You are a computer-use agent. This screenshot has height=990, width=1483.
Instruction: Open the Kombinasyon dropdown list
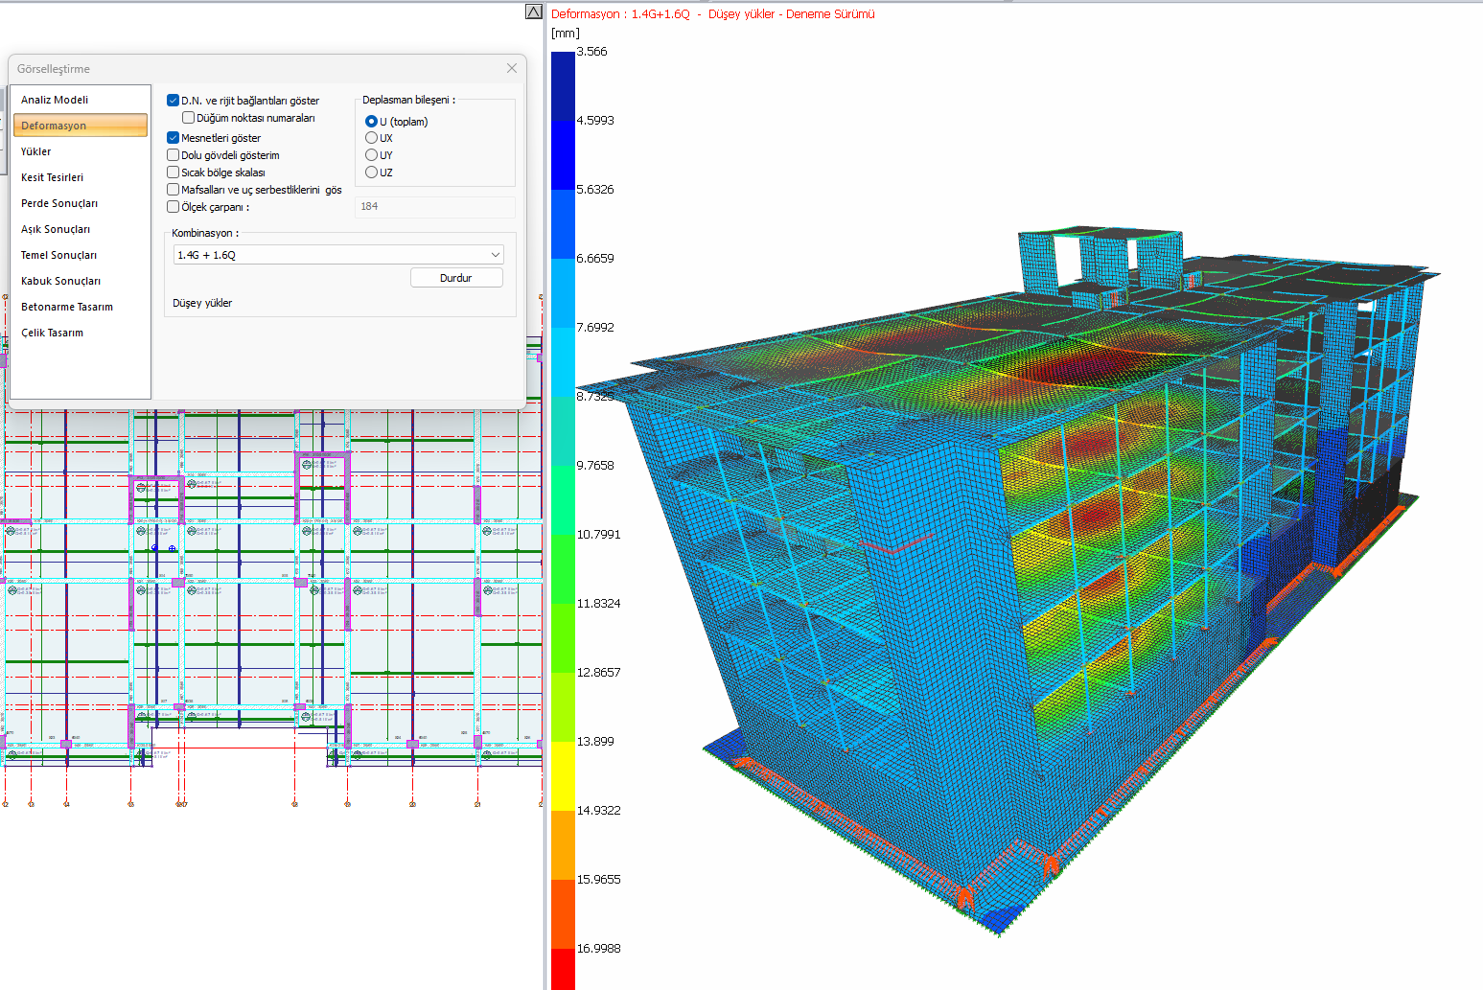495,255
